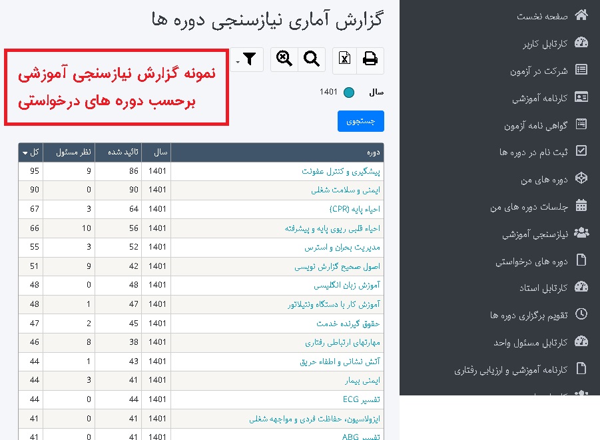Image resolution: width=600 pixels, height=440 pixels.
Task: Open course link مدیریت بحران و استرس
Action: click(x=342, y=247)
